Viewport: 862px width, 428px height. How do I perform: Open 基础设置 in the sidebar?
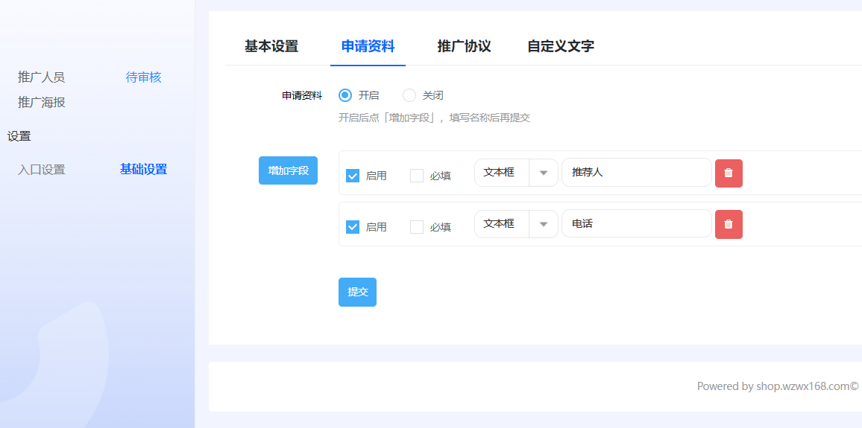click(143, 169)
